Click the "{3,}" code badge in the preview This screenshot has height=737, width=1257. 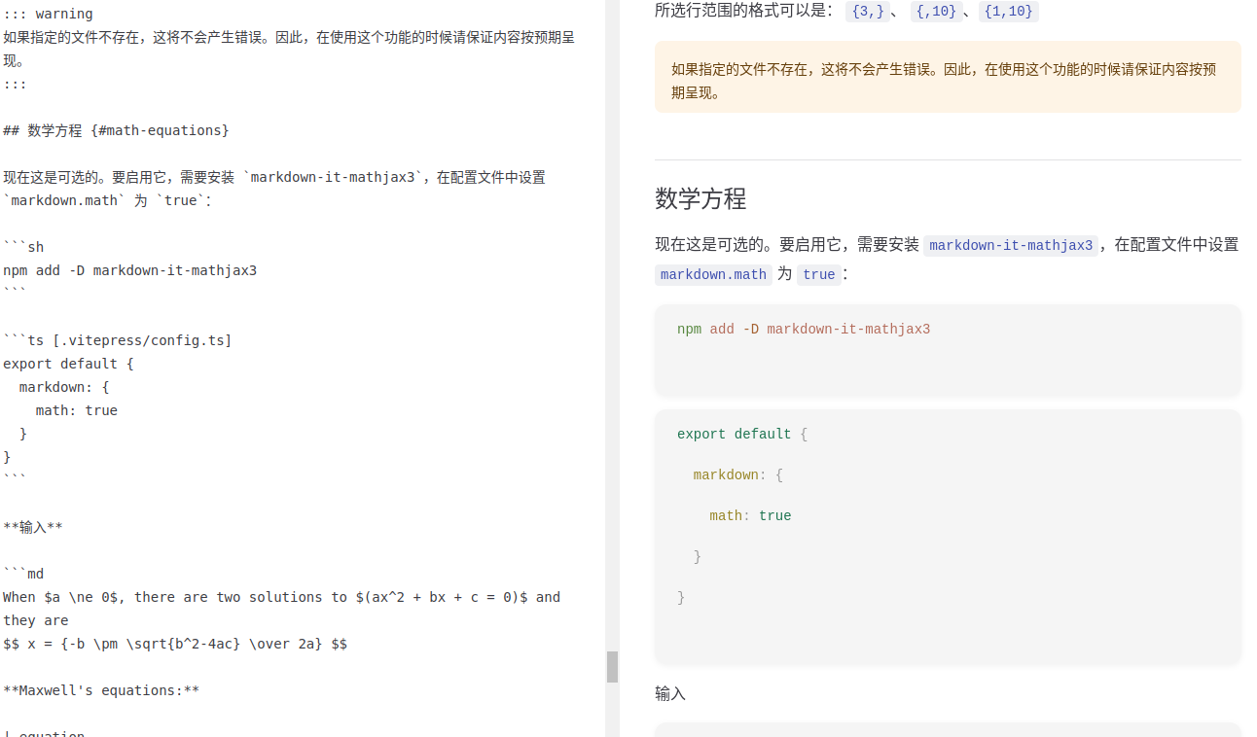pyautogui.click(x=868, y=12)
